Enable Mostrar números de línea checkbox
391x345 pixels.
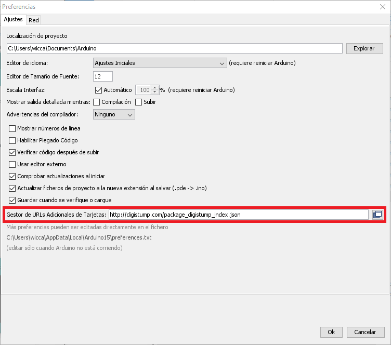tap(13, 128)
